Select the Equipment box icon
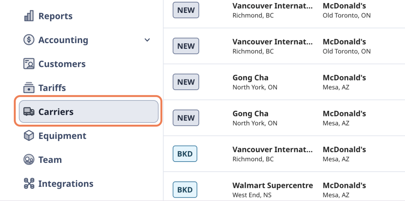 28,136
